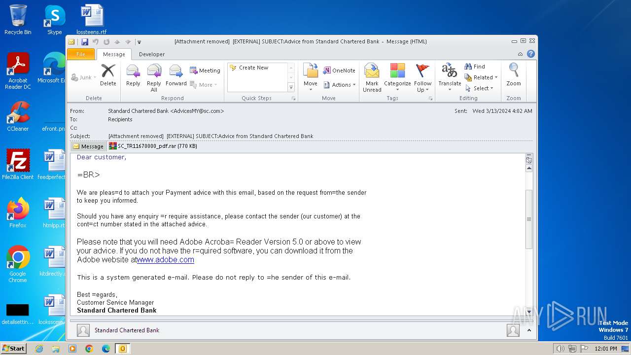Open Categorize color menu
Screen dimensions: 631x355
tap(397, 77)
